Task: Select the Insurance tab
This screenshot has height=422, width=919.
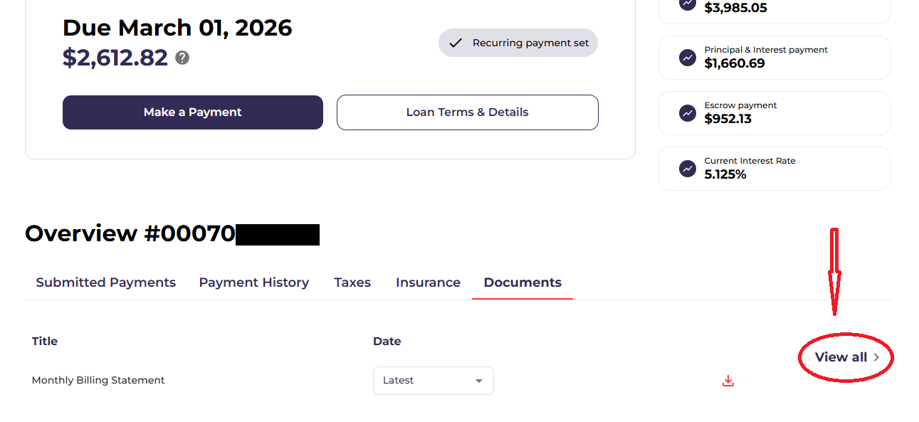Action: pyautogui.click(x=428, y=283)
